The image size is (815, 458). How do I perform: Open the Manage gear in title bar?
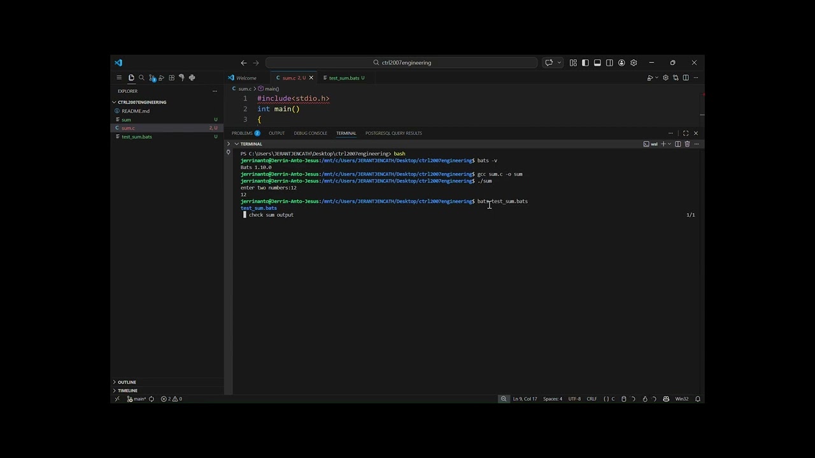(x=634, y=62)
